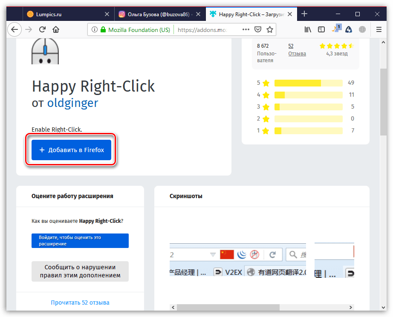This screenshot has width=393, height=317.
Task: Go to the Firefox home page
Action: (x=56, y=30)
